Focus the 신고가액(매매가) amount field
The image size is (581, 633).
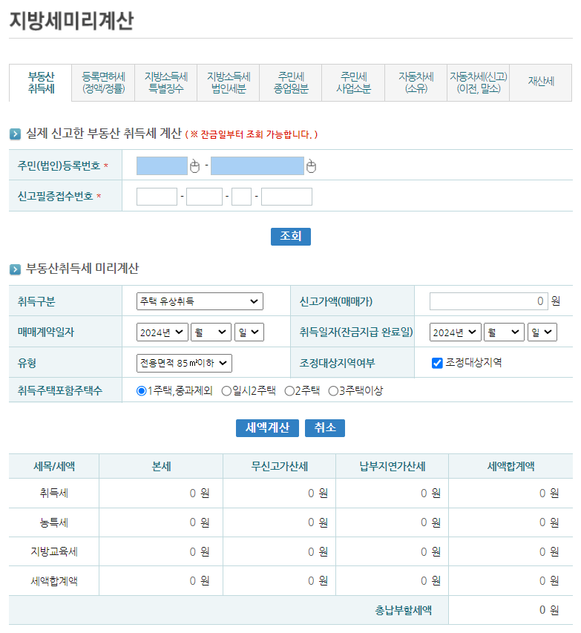point(488,301)
